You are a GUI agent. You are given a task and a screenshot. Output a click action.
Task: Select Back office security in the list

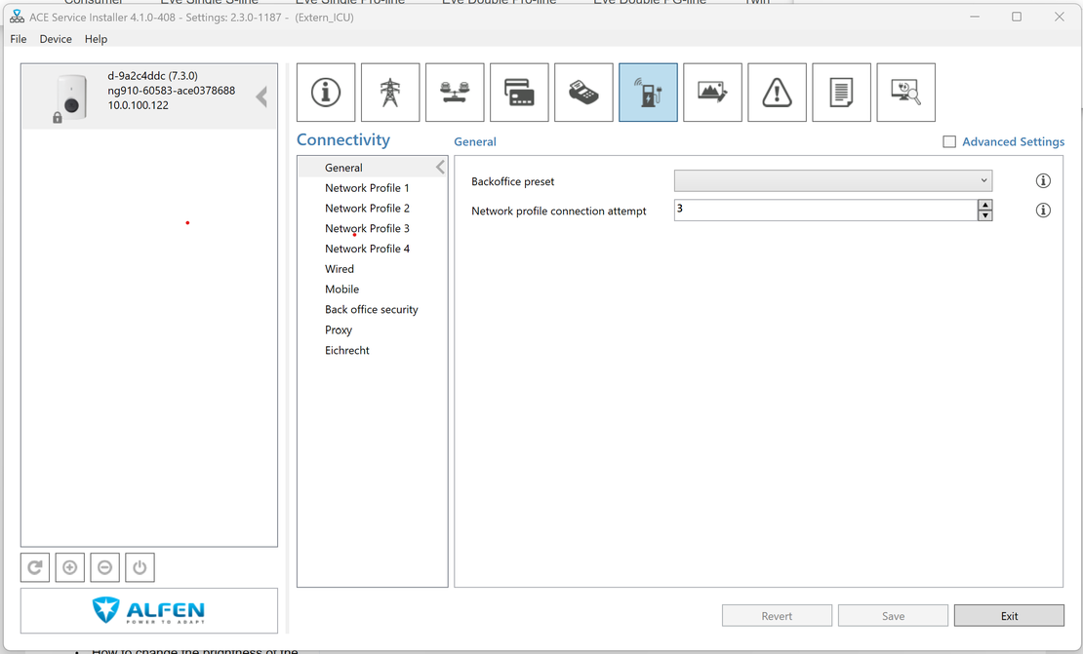pyautogui.click(x=371, y=310)
